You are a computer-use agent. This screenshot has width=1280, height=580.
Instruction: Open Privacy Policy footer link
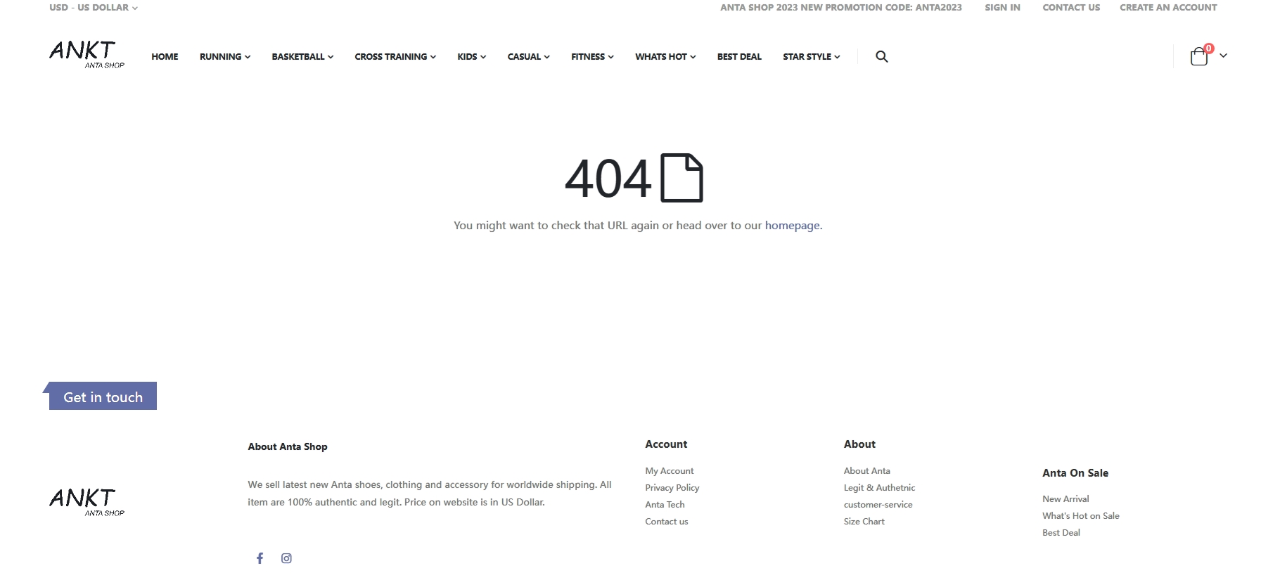coord(672,488)
